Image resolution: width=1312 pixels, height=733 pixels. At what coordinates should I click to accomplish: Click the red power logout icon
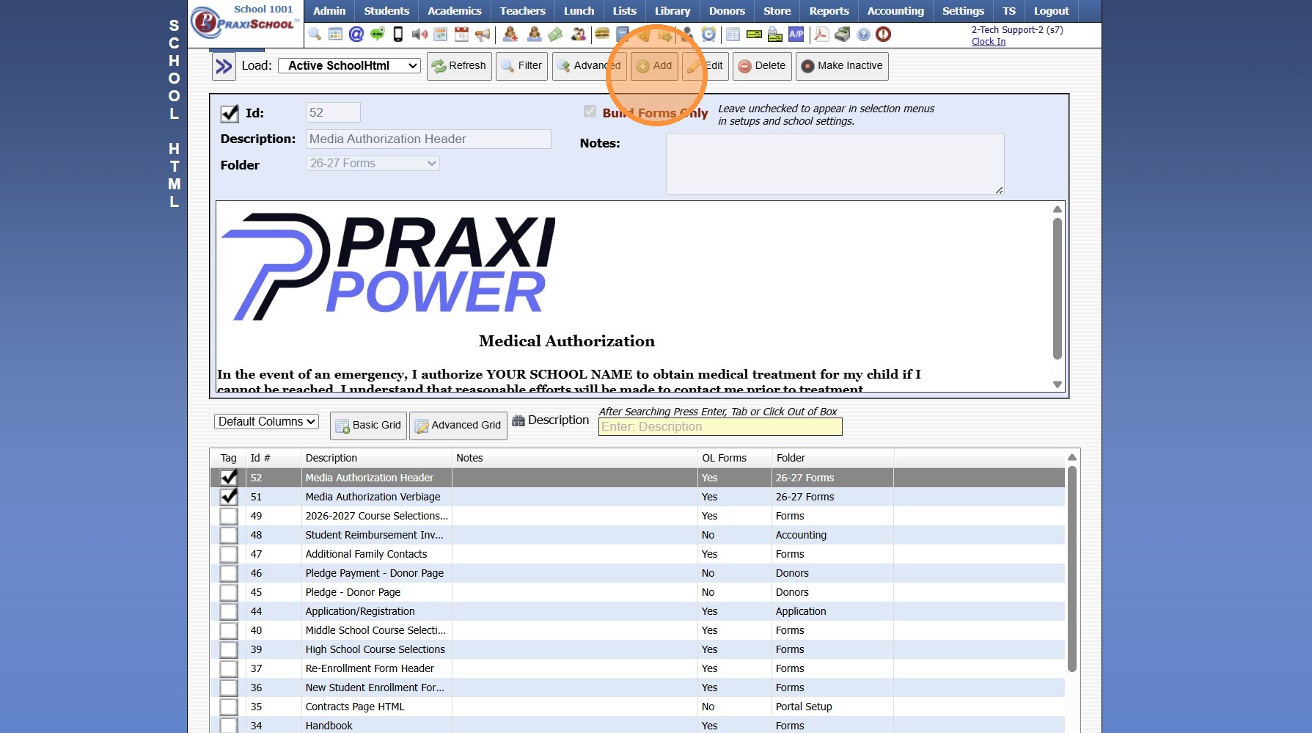click(884, 34)
